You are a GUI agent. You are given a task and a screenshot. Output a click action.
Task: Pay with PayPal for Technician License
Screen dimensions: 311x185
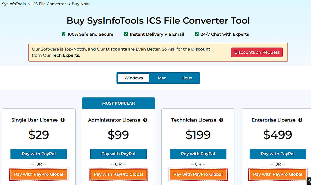tap(198, 154)
